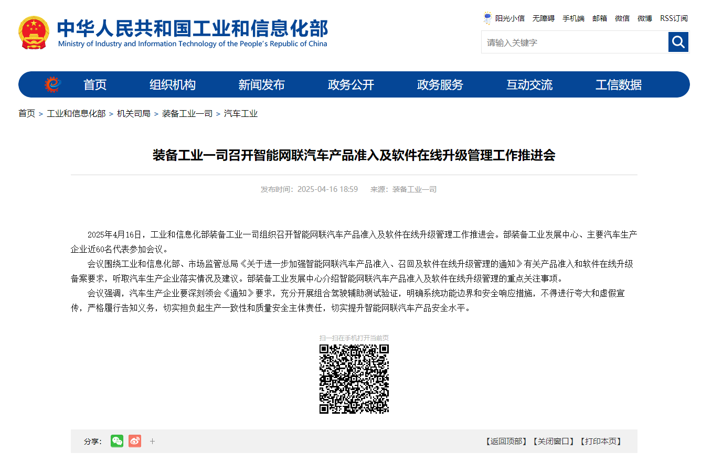Click the ministry logo in navigation bar
This screenshot has width=712, height=463.
coord(52,84)
